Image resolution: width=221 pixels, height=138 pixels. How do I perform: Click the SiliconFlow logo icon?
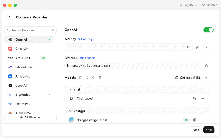pyautogui.click(x=10, y=67)
